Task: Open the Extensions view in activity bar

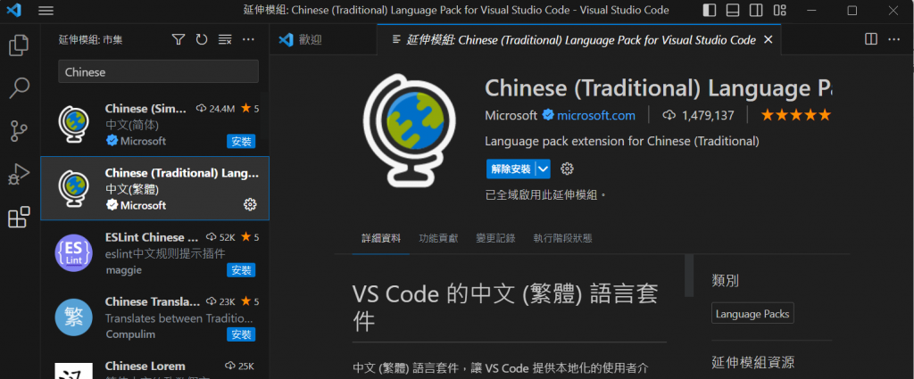Action: tap(20, 217)
